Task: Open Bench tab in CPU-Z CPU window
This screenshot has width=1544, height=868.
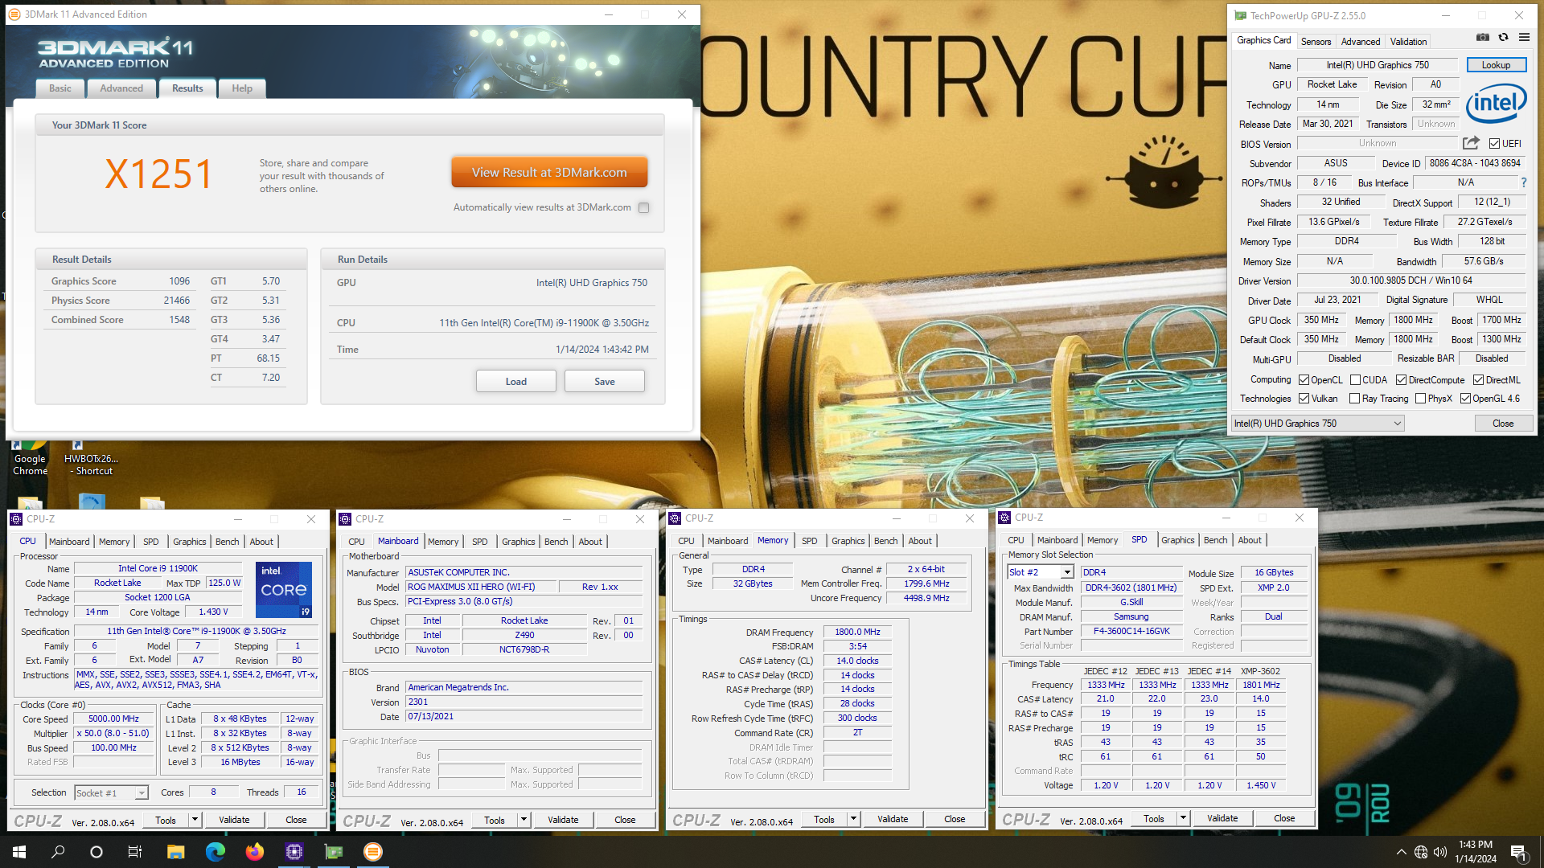Action: (228, 542)
